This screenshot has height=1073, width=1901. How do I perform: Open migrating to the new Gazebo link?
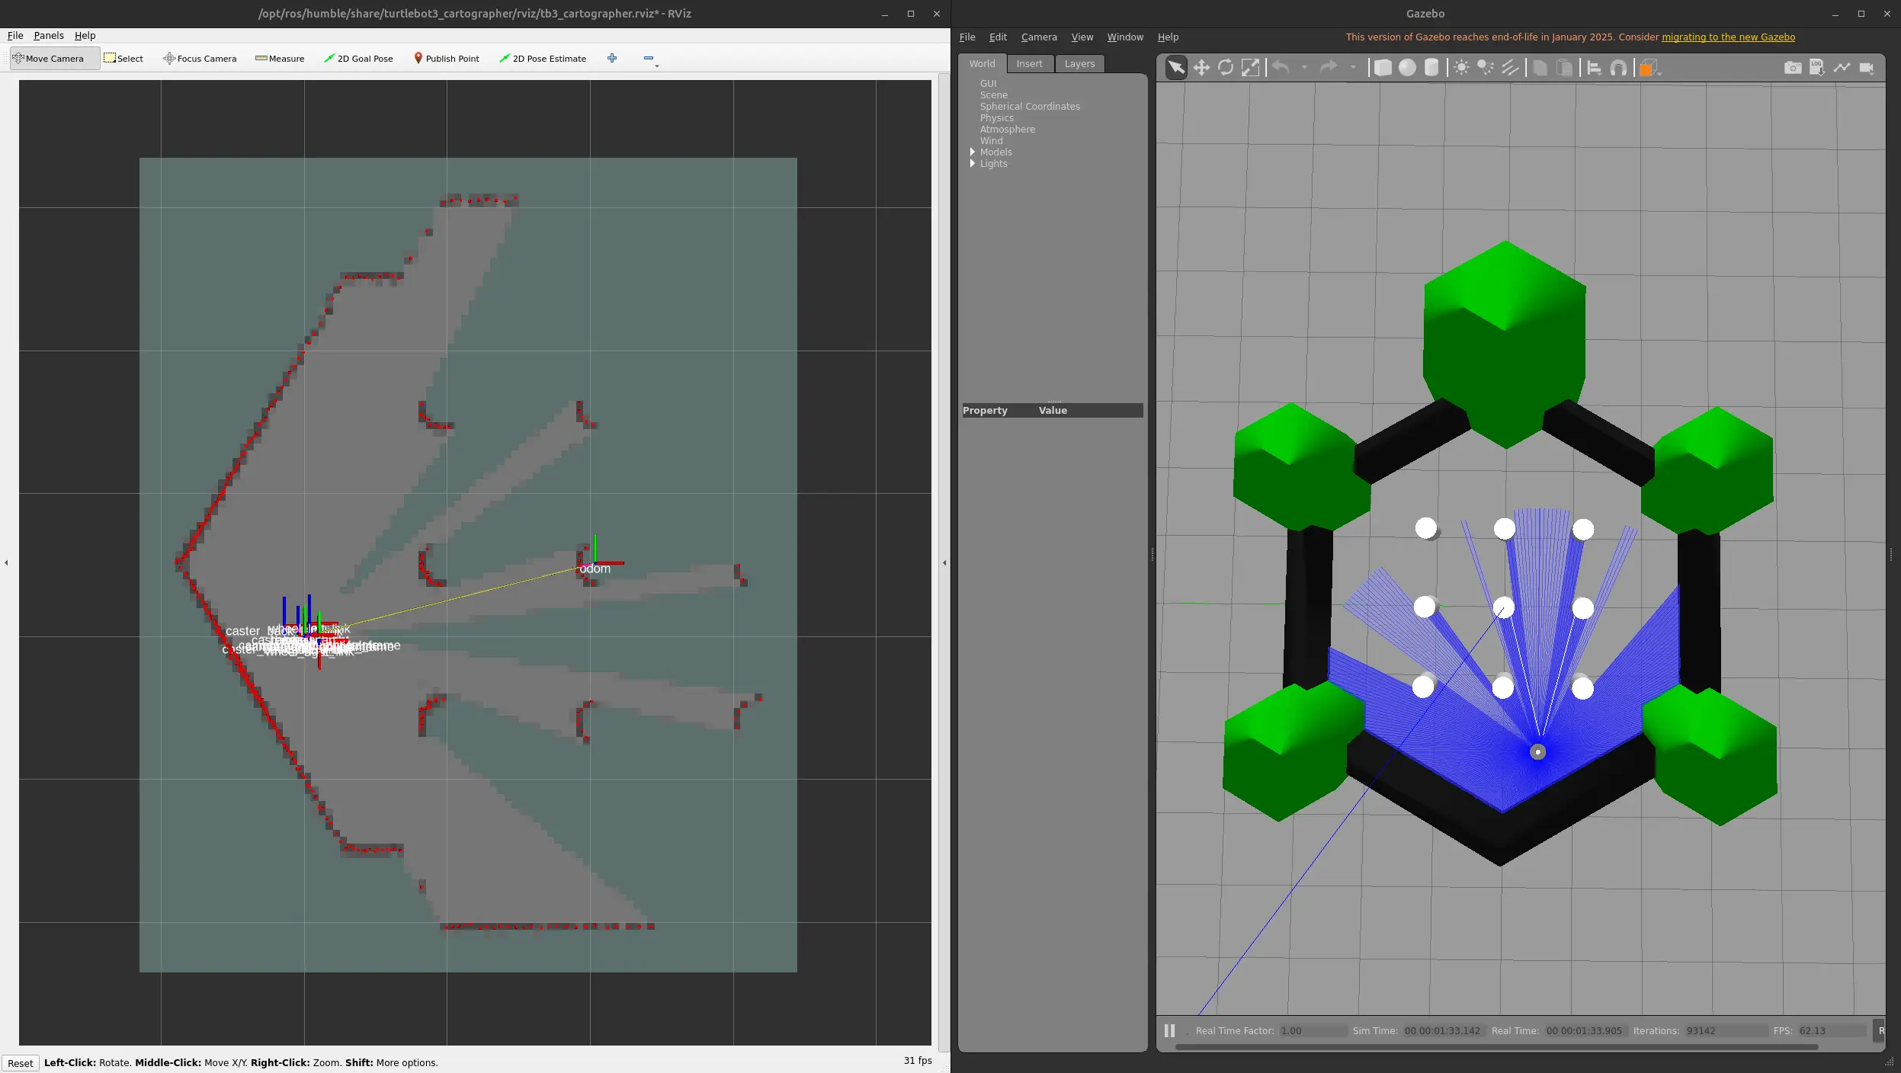point(1728,37)
